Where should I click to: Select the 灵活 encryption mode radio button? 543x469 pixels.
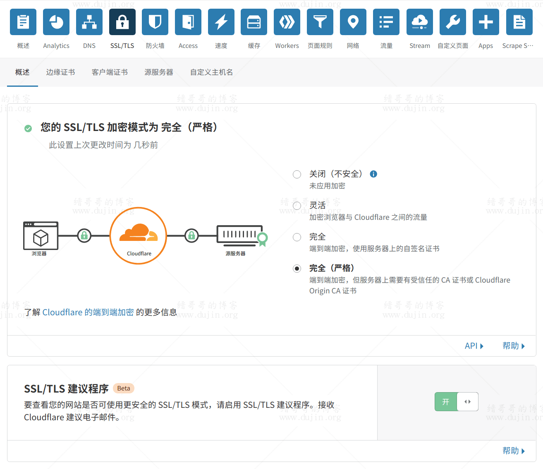(297, 205)
